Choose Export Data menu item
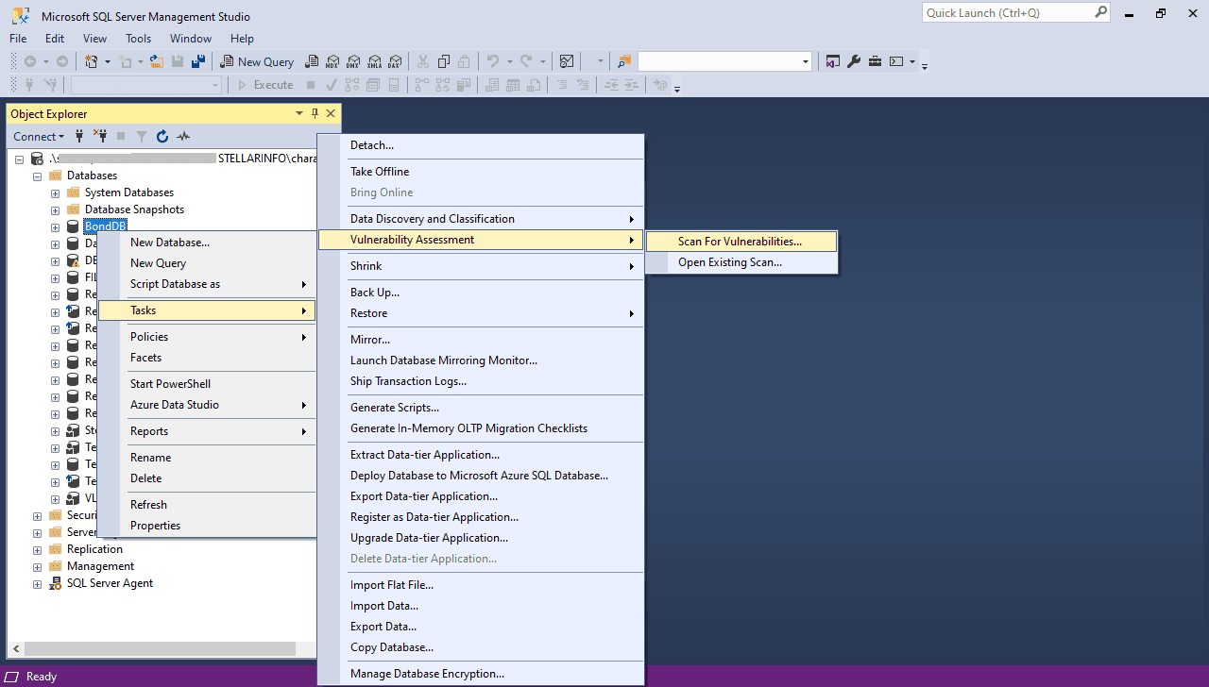The width and height of the screenshot is (1209, 687). click(x=481, y=627)
